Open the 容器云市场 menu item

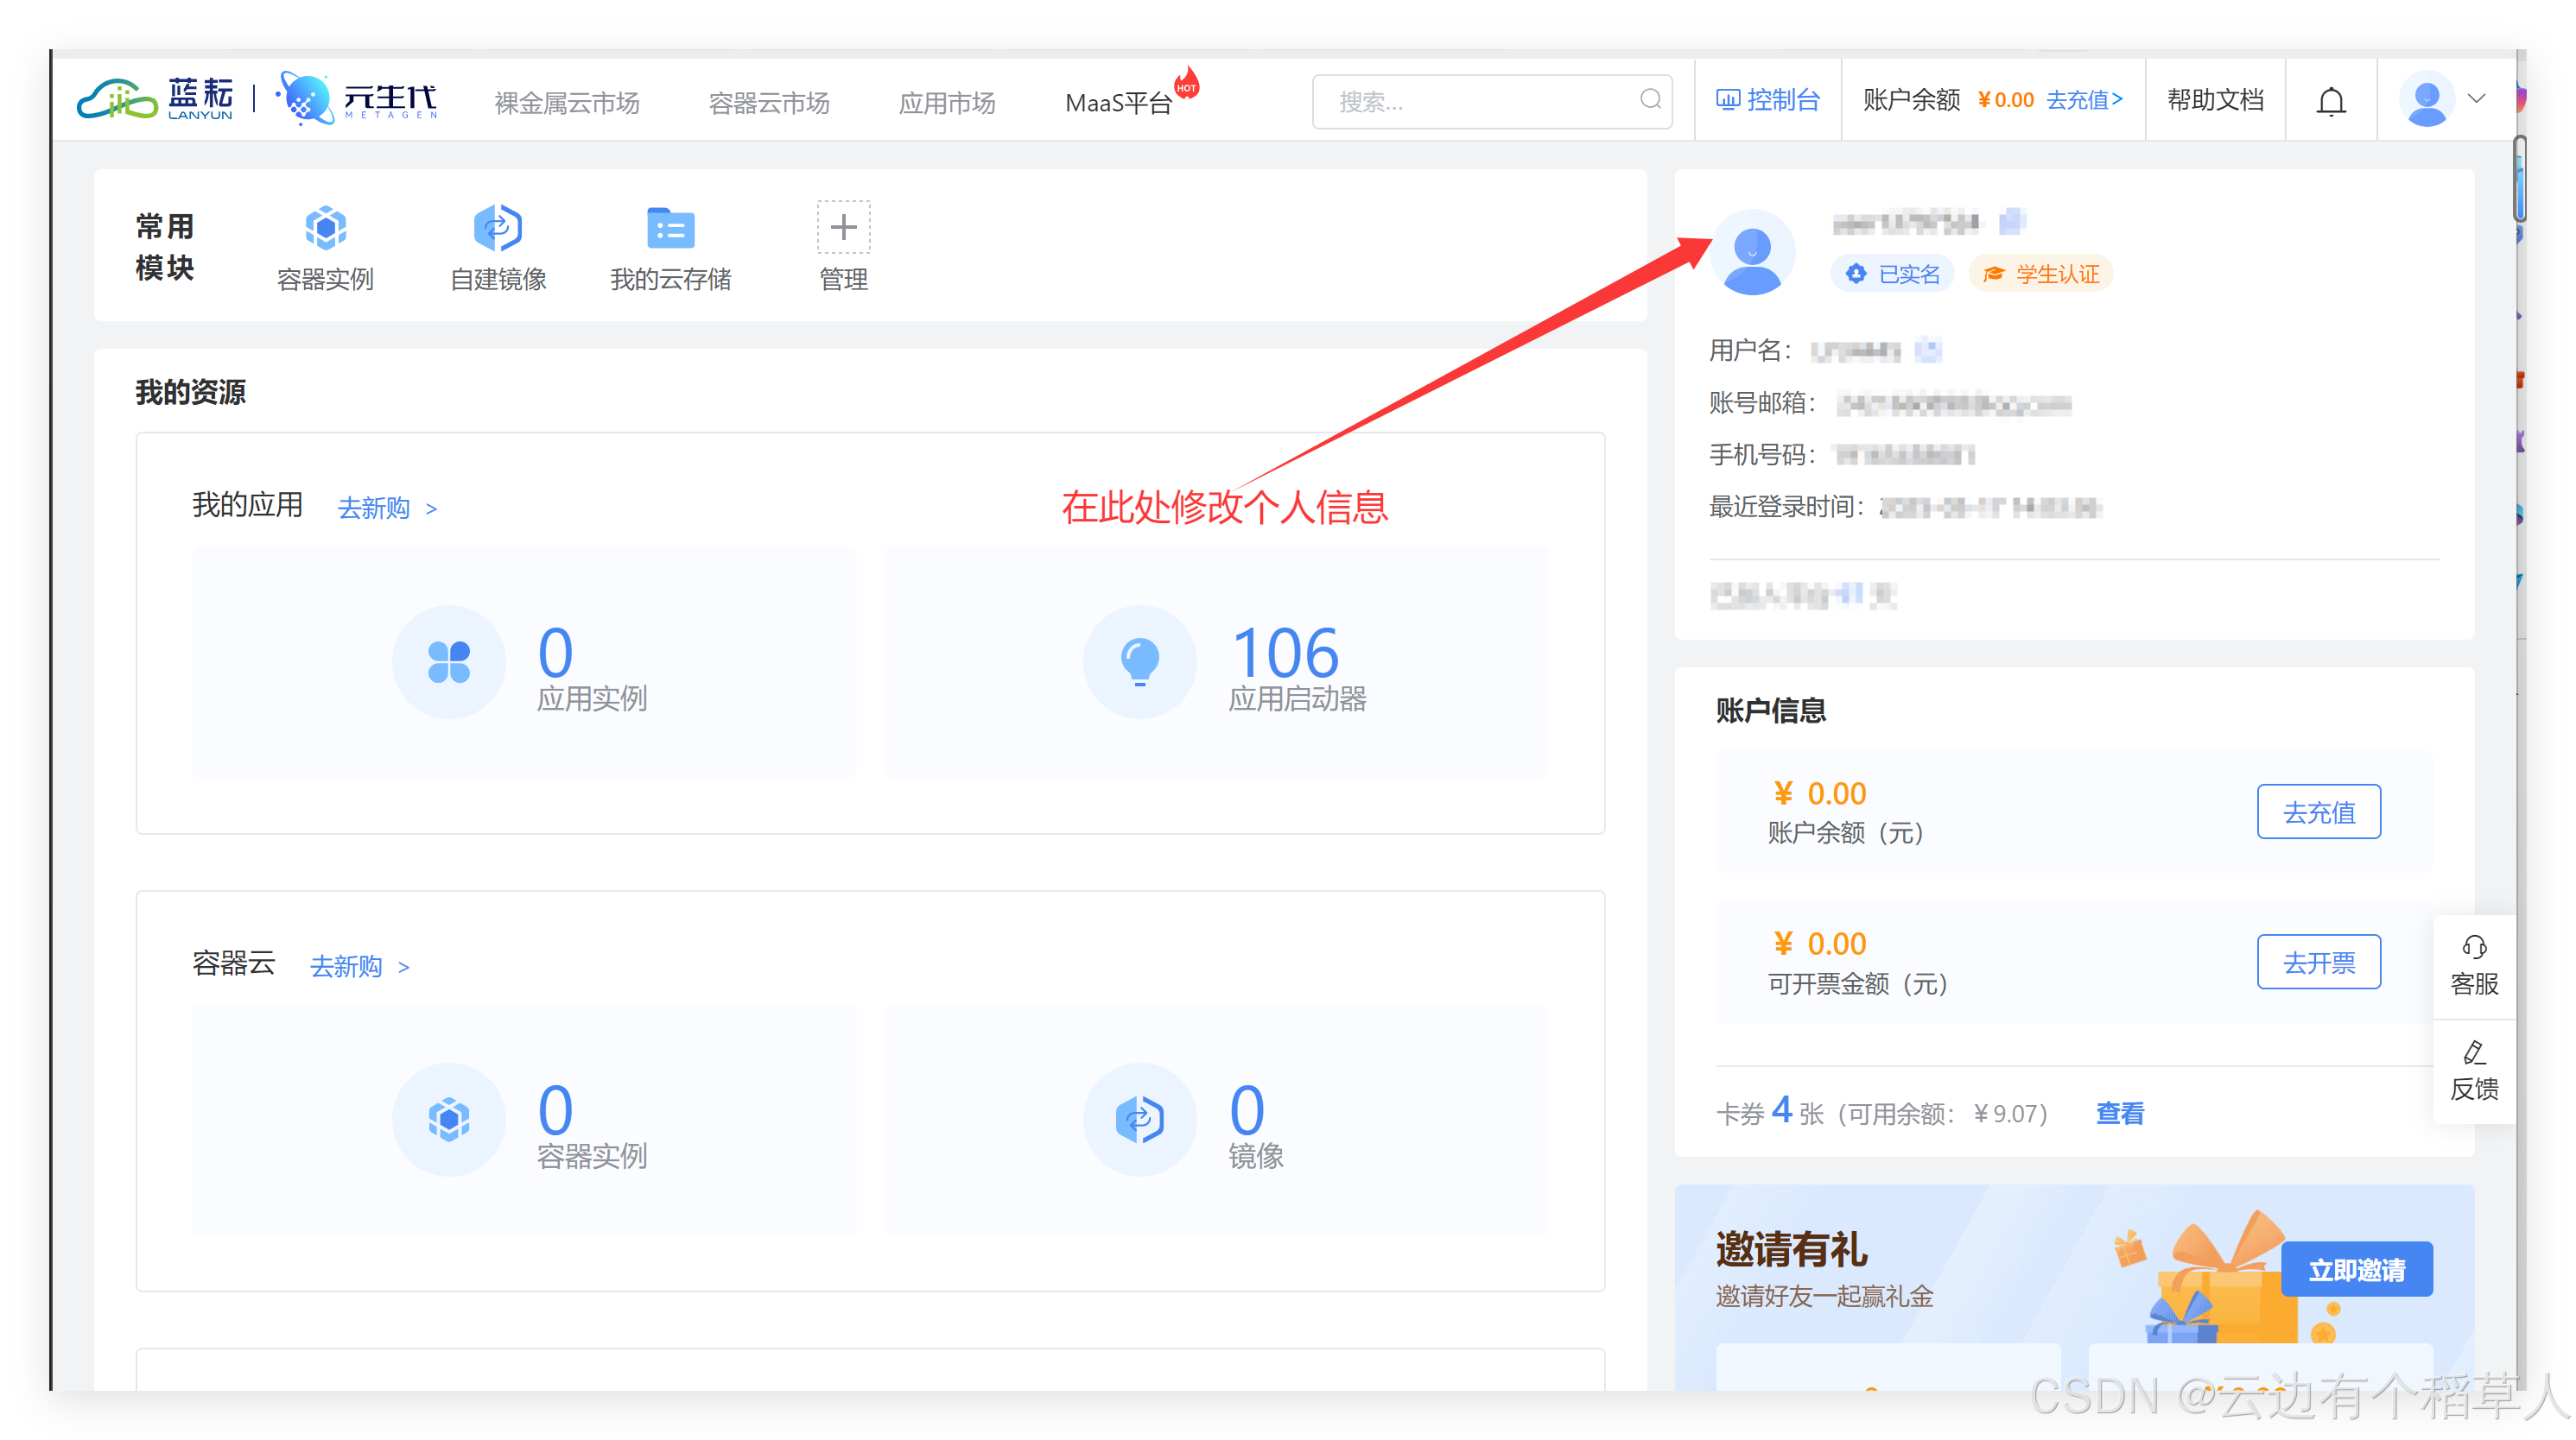(x=769, y=103)
